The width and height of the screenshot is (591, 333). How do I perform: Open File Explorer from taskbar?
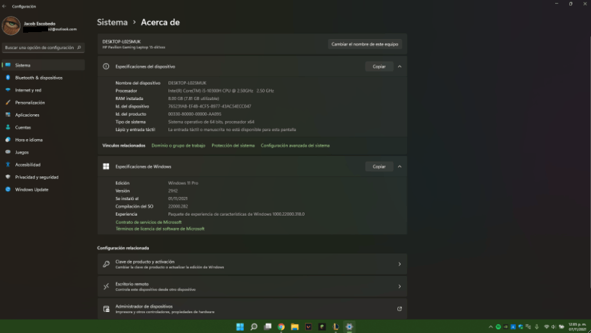(x=295, y=327)
